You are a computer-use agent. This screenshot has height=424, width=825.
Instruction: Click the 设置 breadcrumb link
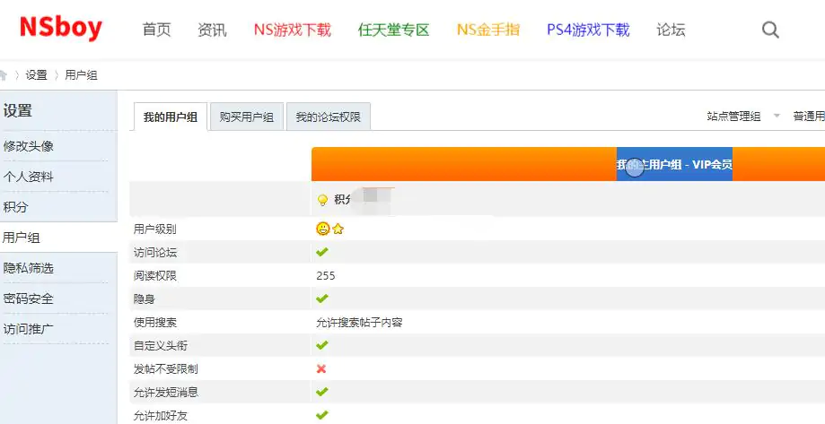pos(36,75)
